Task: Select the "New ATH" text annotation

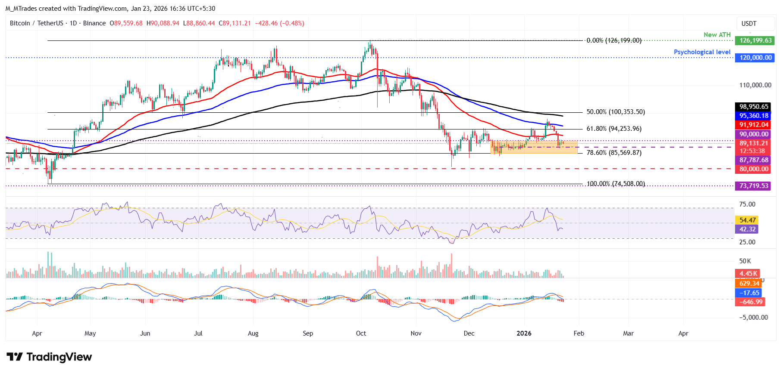Action: (717, 35)
